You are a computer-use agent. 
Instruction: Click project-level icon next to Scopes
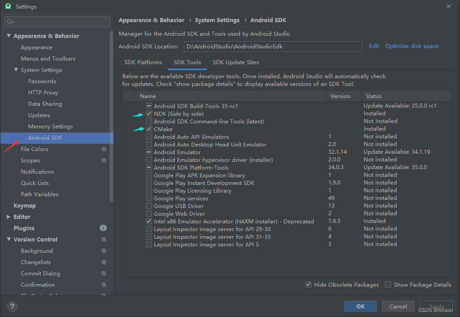tap(104, 160)
